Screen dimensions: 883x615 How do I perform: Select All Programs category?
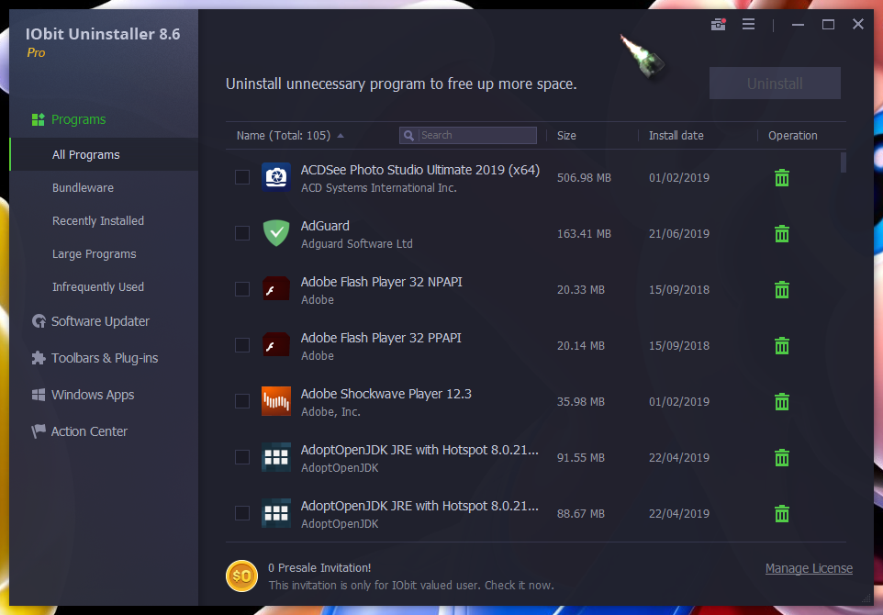(104, 154)
